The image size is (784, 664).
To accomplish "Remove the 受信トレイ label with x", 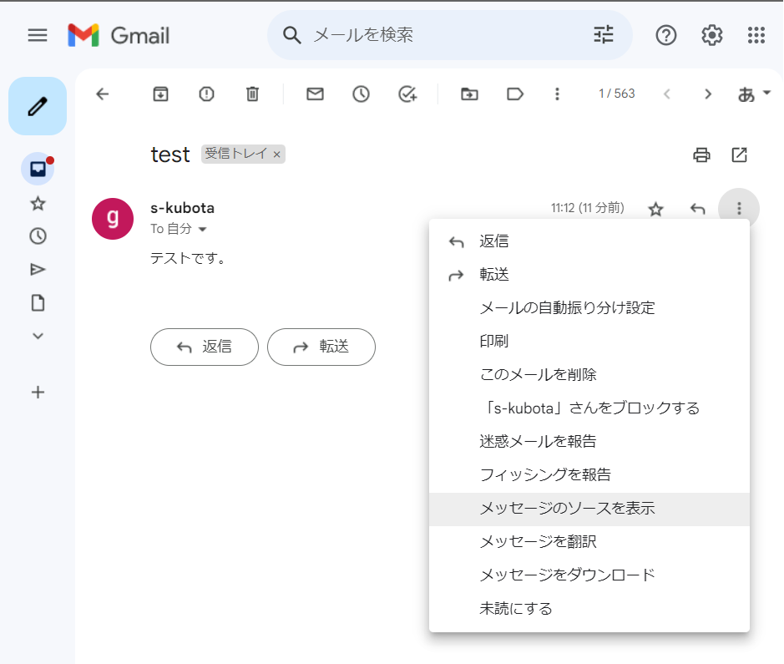I will pyautogui.click(x=276, y=155).
